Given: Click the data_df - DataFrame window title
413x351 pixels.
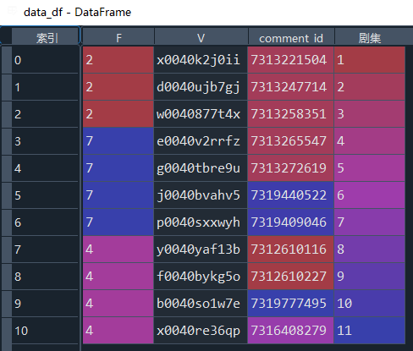Looking at the screenshot, I should 77,13.
